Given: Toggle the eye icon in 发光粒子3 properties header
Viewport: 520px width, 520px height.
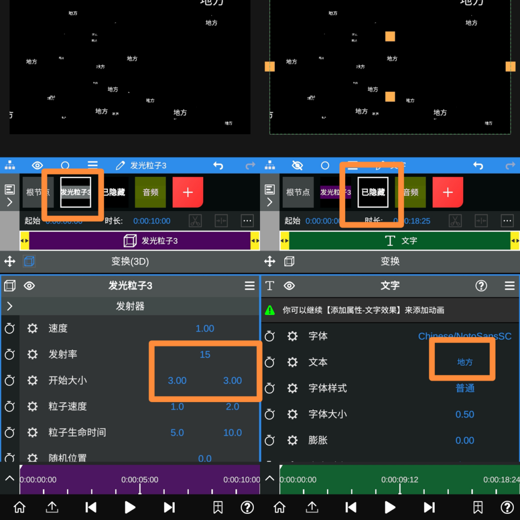Looking at the screenshot, I should [29, 286].
